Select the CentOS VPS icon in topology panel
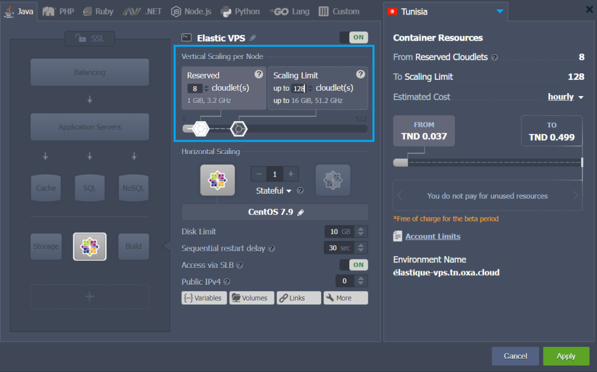 click(90, 246)
